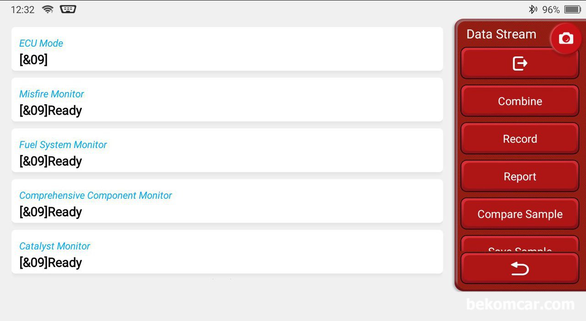Image resolution: width=586 pixels, height=321 pixels.
Task: Click the Record button
Action: pos(520,139)
